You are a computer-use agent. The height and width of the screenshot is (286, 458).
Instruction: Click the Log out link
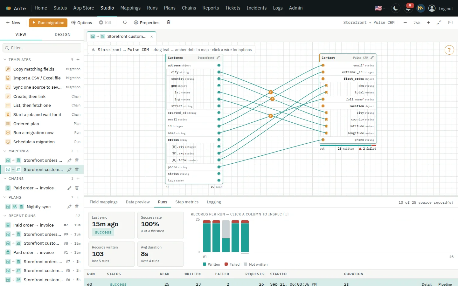446,9
